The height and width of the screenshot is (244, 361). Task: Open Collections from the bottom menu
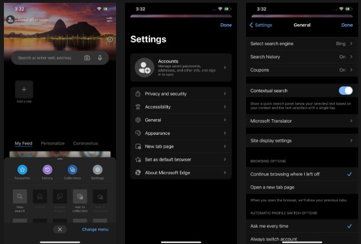click(72, 170)
